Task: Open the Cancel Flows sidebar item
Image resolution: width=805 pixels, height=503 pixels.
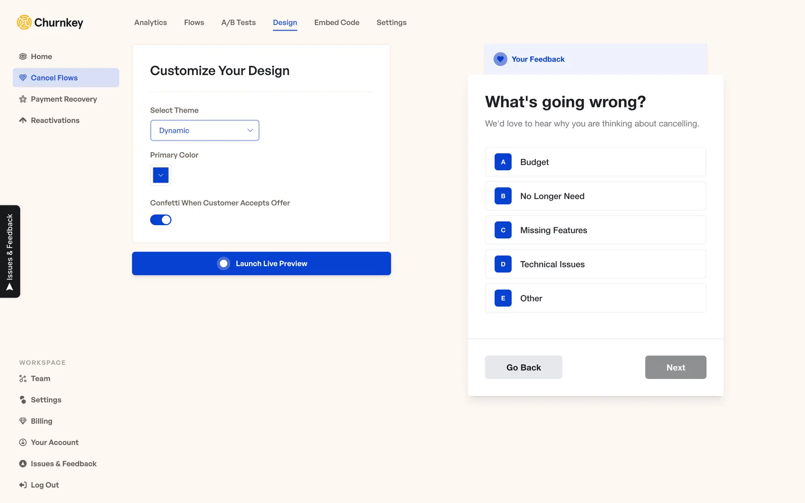Action: coord(66,78)
